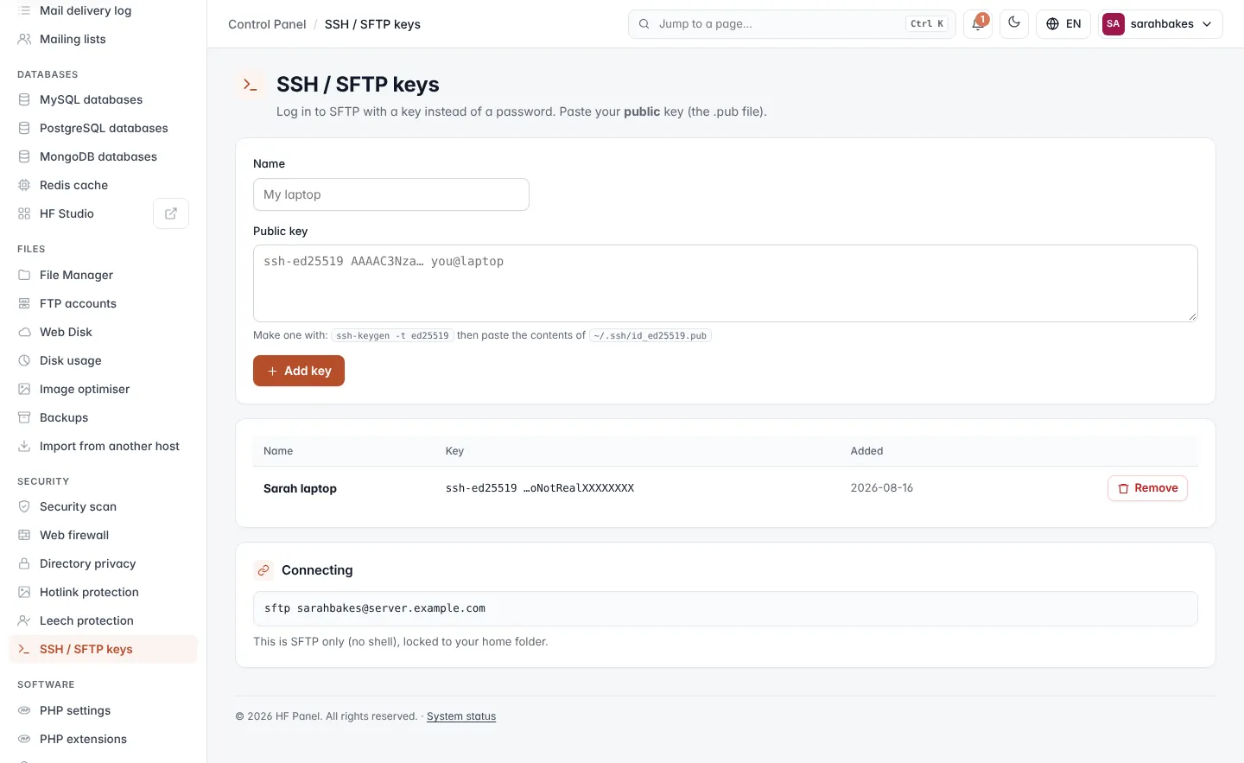Screen dimensions: 1244x763
Task: Click the 2026-08-16 added date
Action: (x=882, y=488)
